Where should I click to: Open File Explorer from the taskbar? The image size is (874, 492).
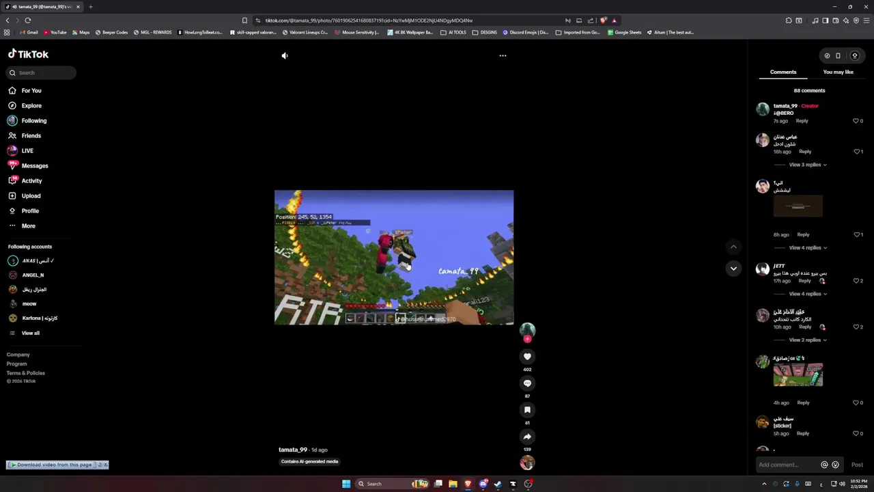tap(453, 484)
